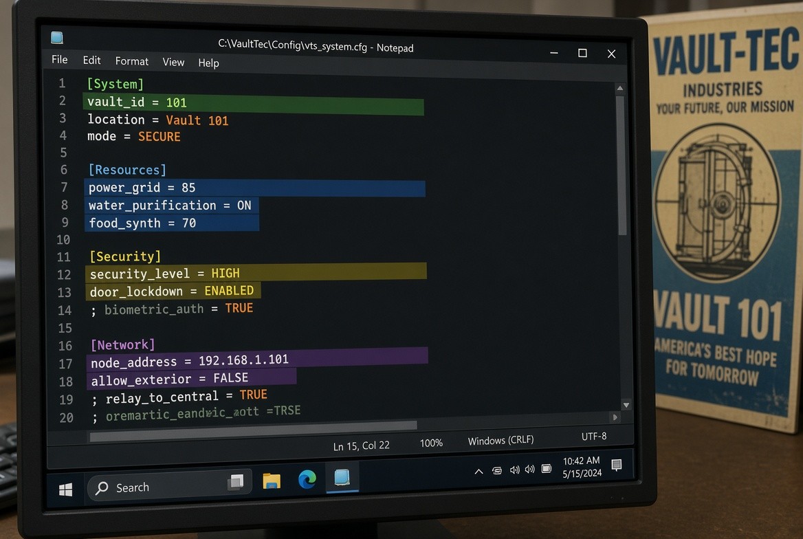This screenshot has height=539, width=803.
Task: Open Task View from the taskbar
Action: (x=236, y=482)
